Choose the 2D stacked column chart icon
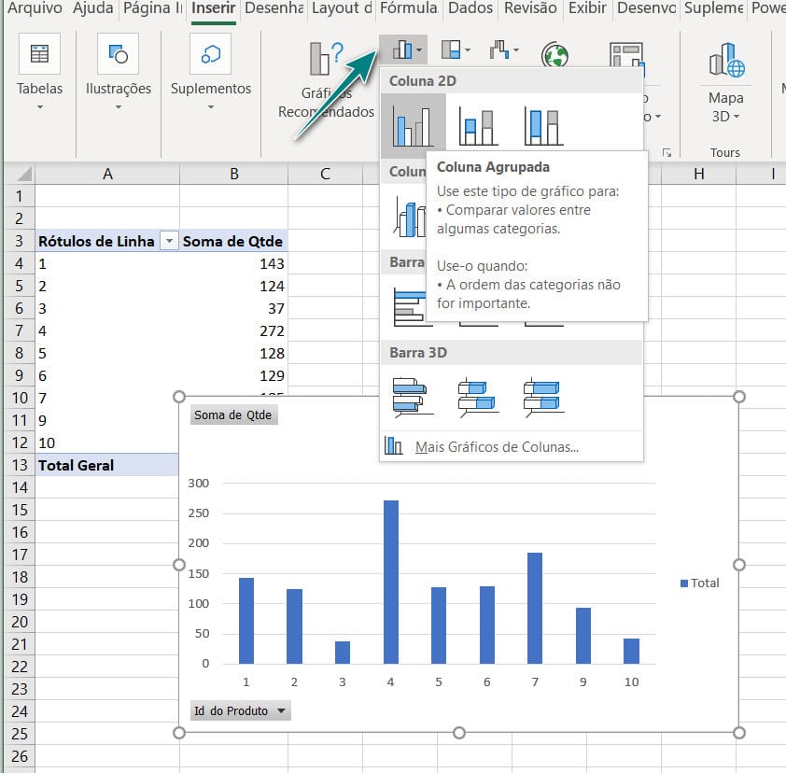The height and width of the screenshot is (773, 786). coord(477,126)
